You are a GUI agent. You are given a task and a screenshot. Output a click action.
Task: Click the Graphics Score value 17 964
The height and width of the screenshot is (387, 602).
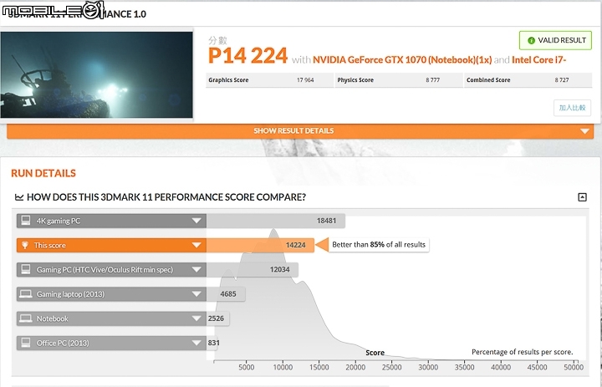305,80
